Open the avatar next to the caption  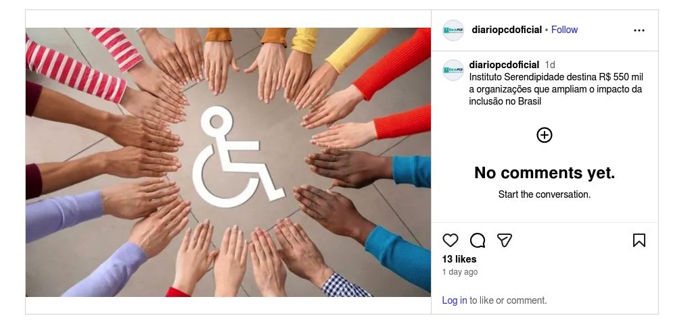click(x=453, y=70)
